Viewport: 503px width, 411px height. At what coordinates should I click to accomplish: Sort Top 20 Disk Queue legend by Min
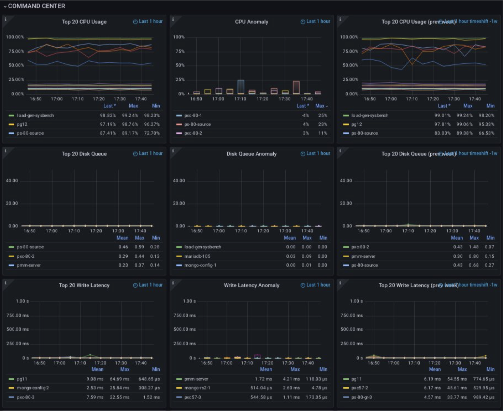click(156, 238)
